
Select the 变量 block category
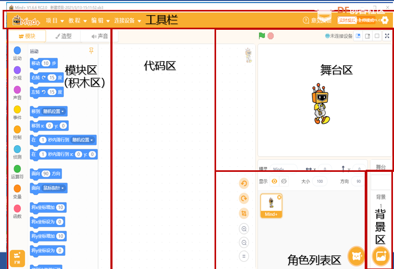click(x=17, y=192)
